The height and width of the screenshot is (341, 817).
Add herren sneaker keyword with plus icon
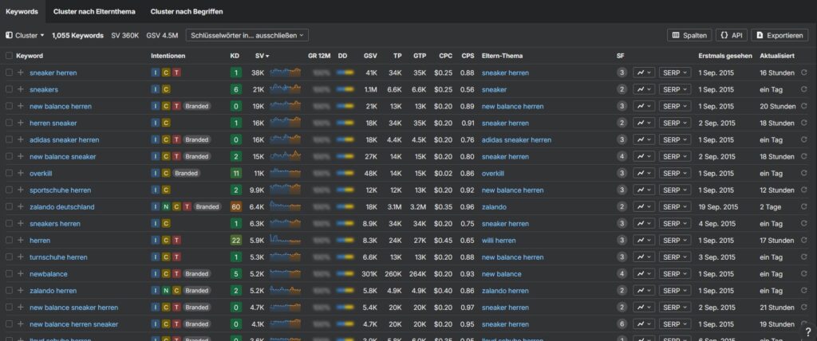[x=20, y=123]
